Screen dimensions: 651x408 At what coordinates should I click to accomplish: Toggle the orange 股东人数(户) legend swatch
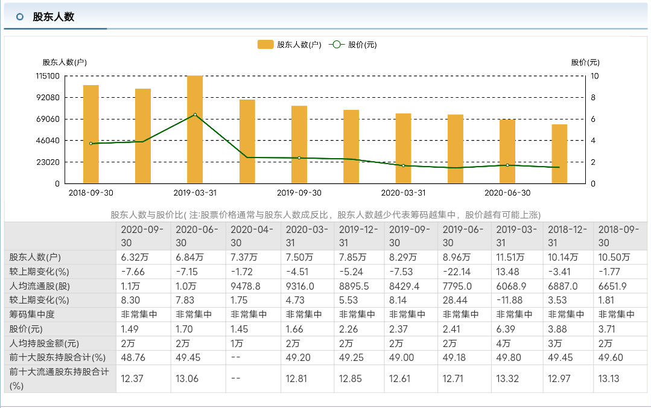pyautogui.click(x=265, y=45)
